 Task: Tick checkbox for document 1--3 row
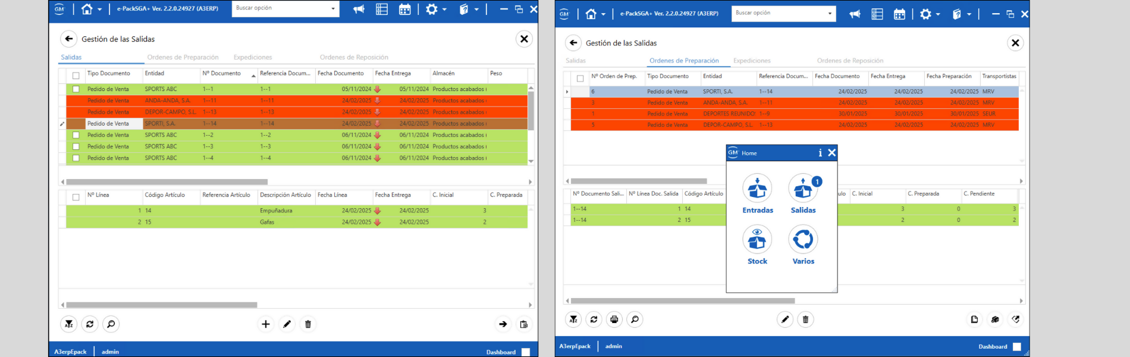76,146
